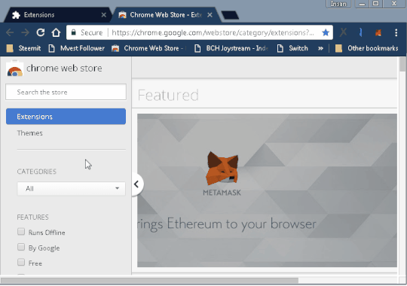Image resolution: width=407 pixels, height=286 pixels.
Task: Open Chrome's three-dot menu
Action: [396, 32]
